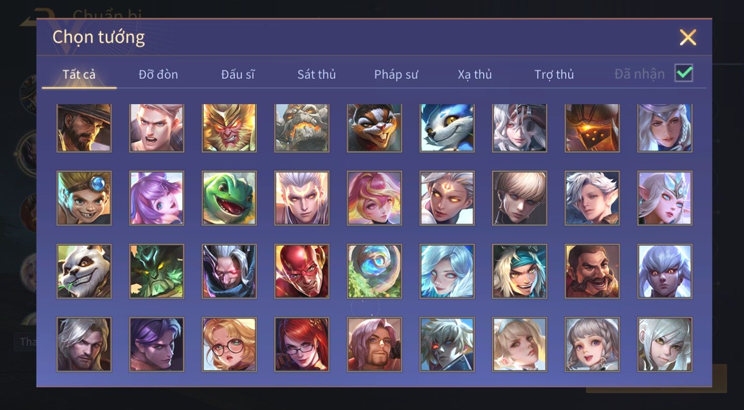Switch to the Pháp sư tab

[x=396, y=75]
